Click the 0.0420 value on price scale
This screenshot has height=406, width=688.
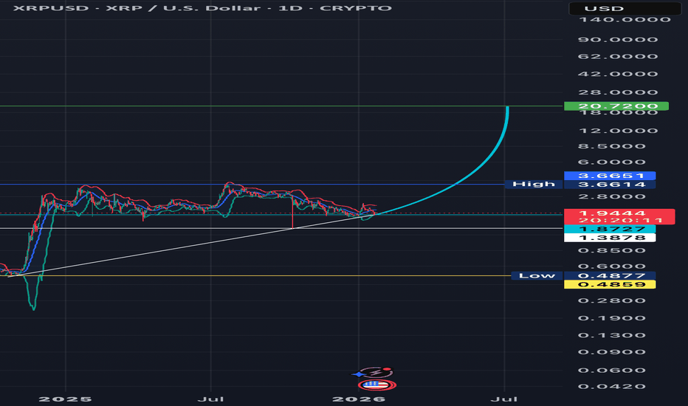(x=613, y=387)
